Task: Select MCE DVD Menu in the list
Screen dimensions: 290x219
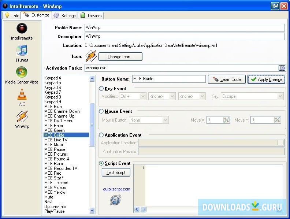Action: point(66,121)
